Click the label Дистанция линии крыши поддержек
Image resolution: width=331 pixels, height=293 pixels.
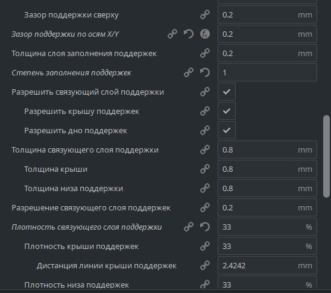tap(107, 266)
